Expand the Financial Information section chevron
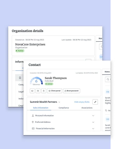This screenshot has height=149, width=115. [93, 129]
